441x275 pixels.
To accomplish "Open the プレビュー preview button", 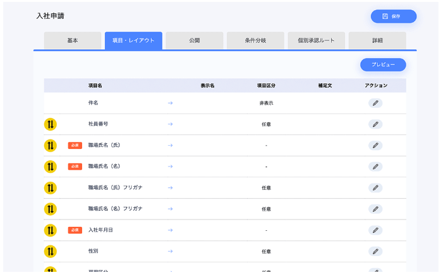I will click(x=383, y=64).
